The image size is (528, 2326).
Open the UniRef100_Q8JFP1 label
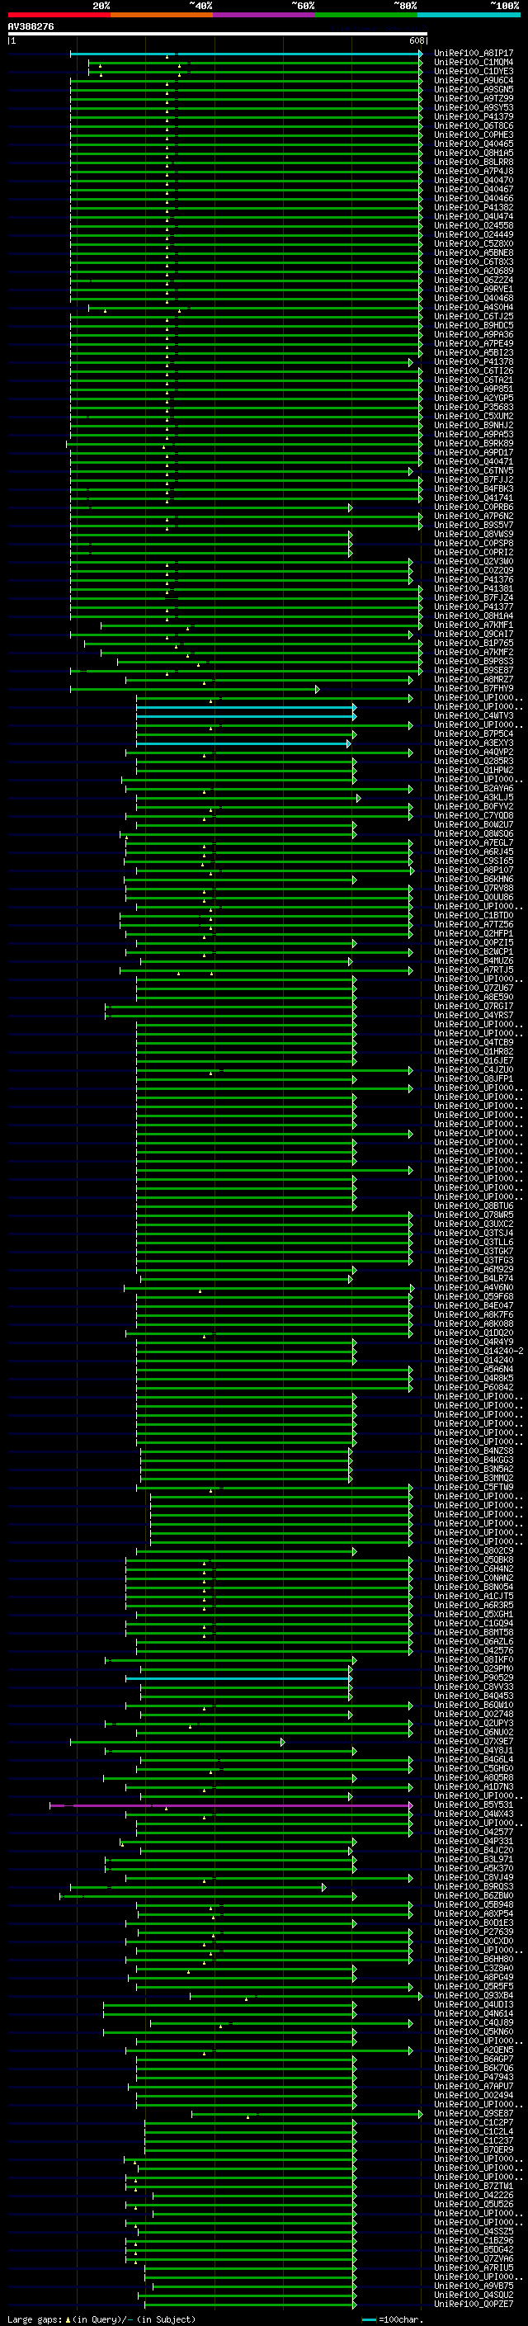pyautogui.click(x=473, y=1079)
